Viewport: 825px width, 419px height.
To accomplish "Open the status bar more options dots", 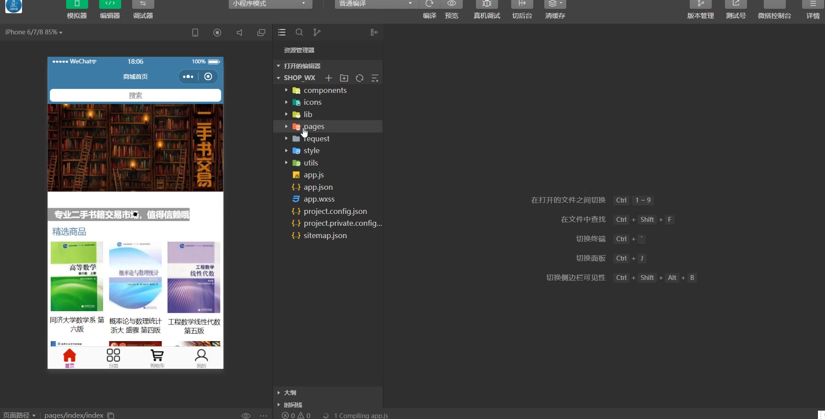I will click(x=264, y=415).
